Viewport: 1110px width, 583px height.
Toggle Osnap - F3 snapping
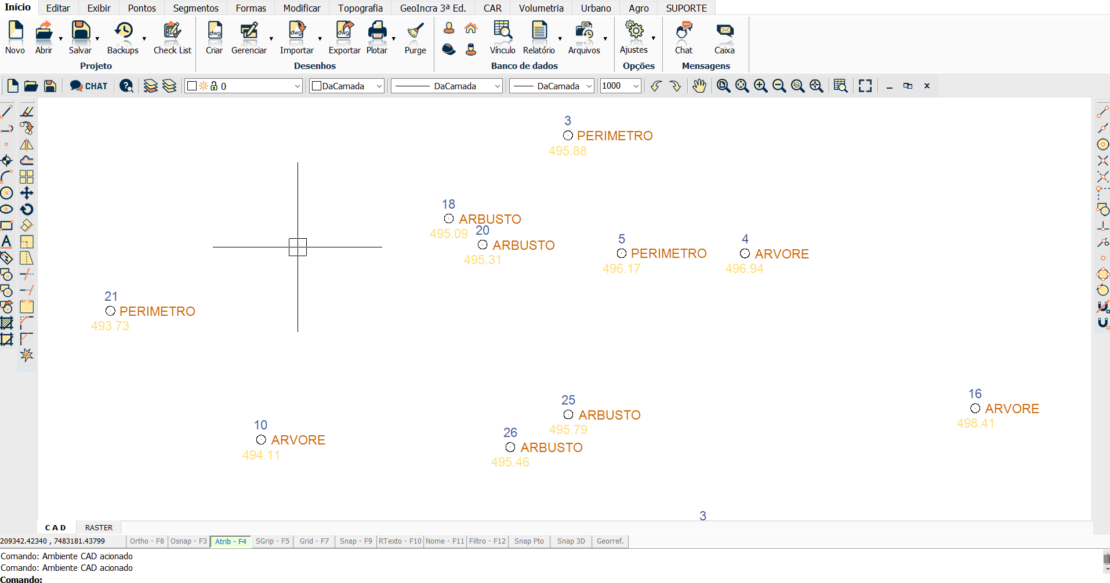point(188,541)
